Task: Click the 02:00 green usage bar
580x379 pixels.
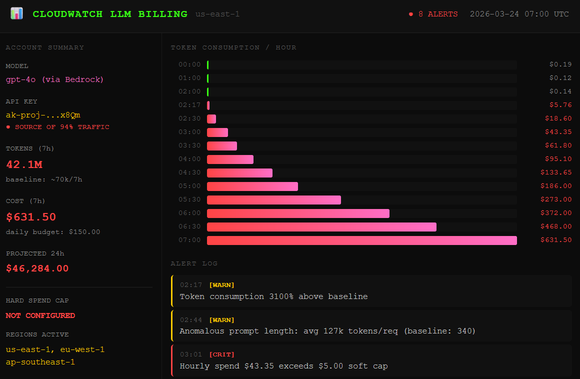Action: (208, 92)
